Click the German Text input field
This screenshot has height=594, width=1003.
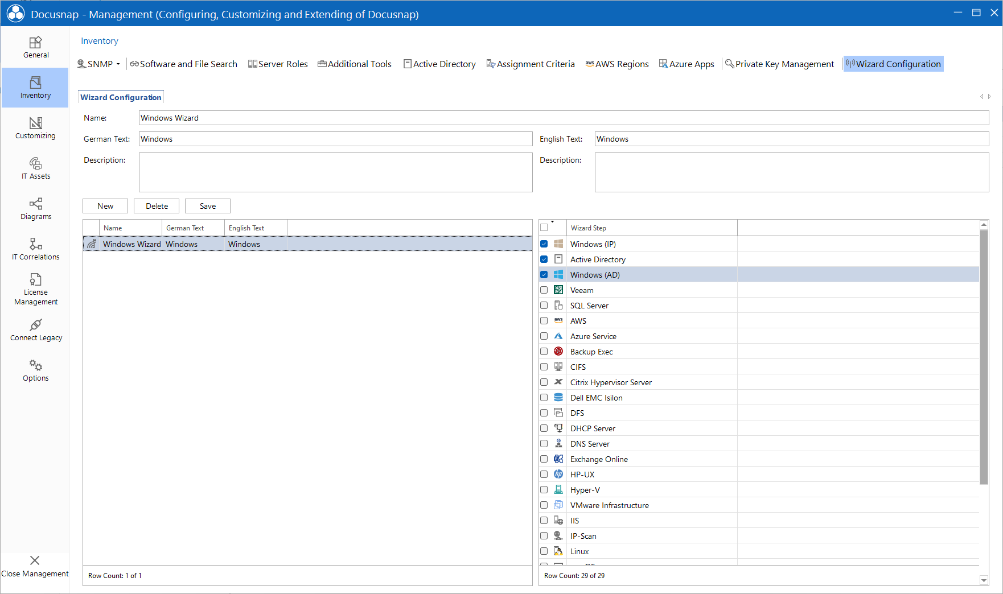tap(335, 139)
